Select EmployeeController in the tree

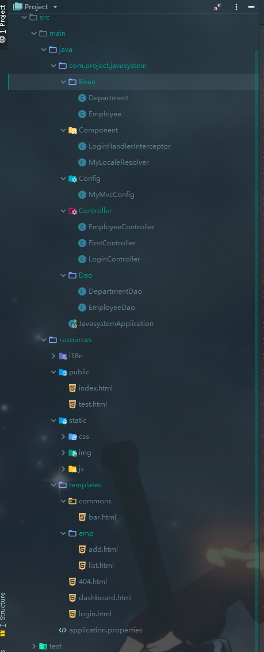121,227
